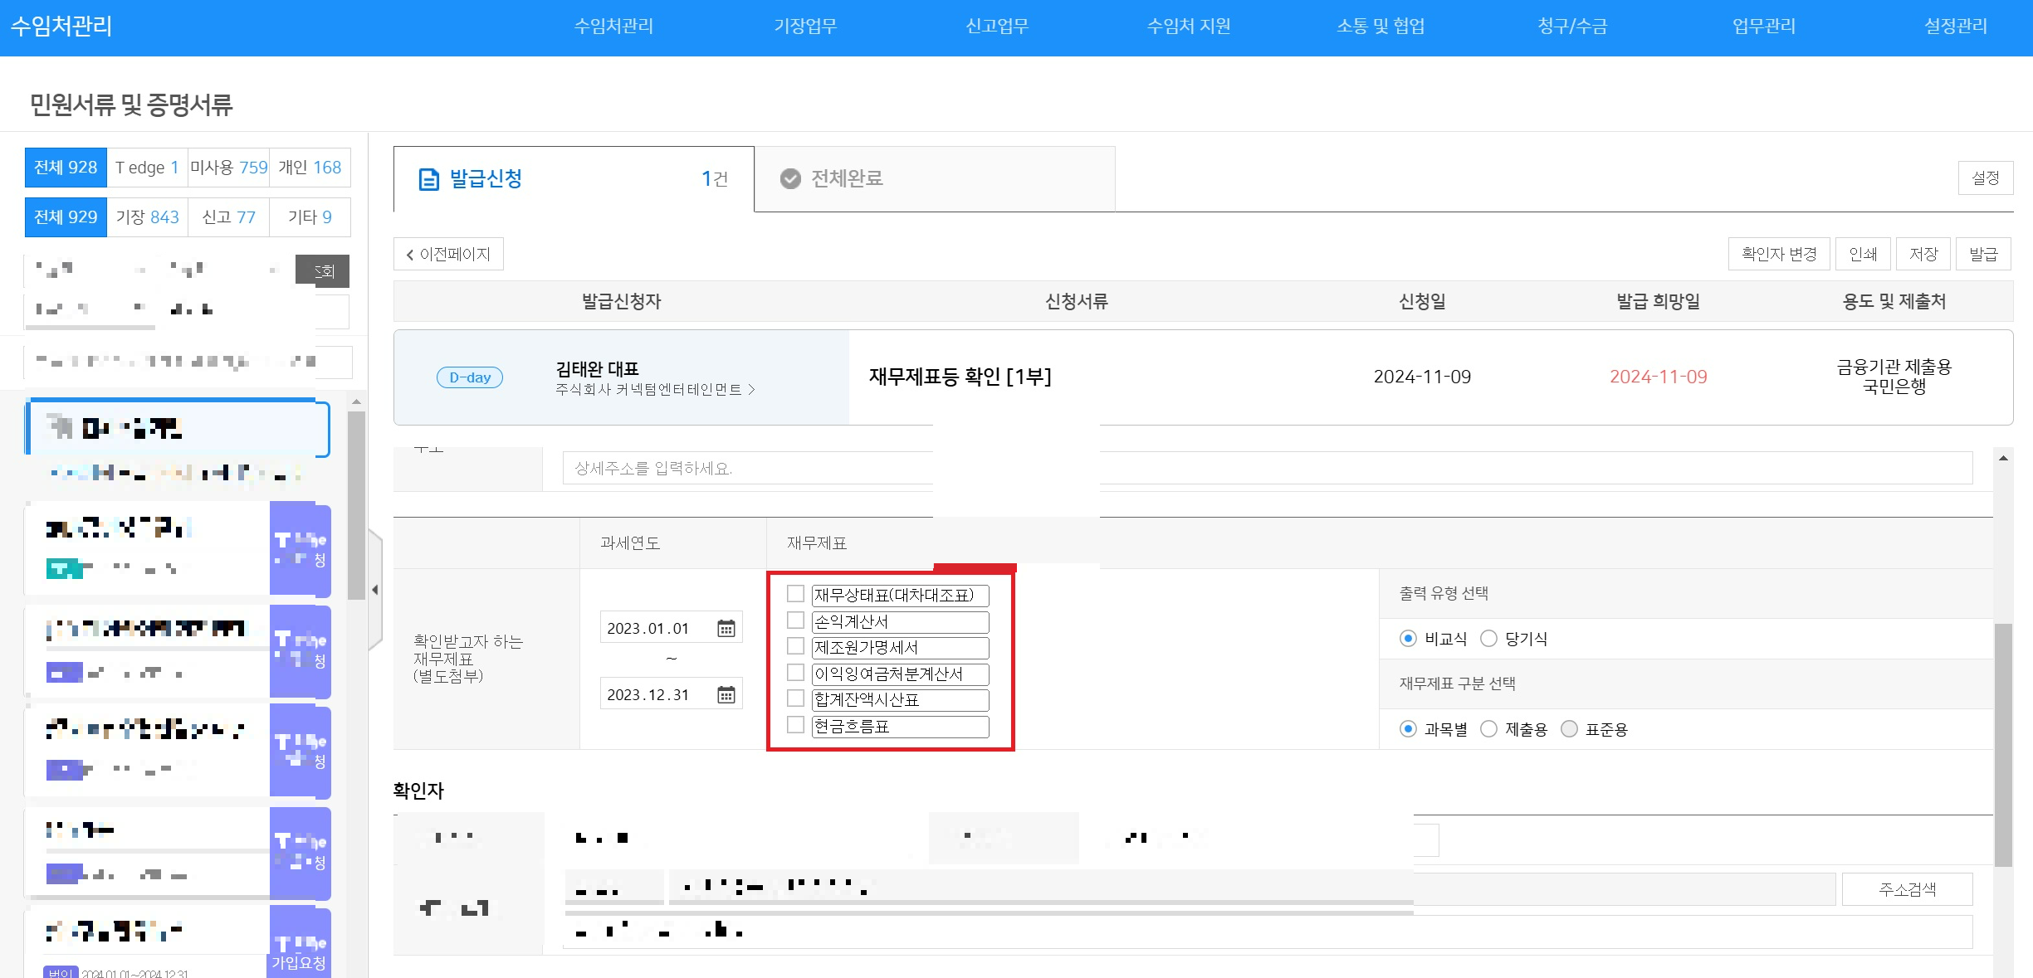Select 개인 168 filter tab
The image size is (2033, 978).
click(x=310, y=168)
